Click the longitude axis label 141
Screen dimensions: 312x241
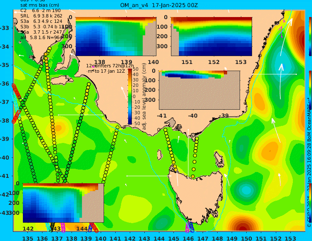(x=115, y=238)
